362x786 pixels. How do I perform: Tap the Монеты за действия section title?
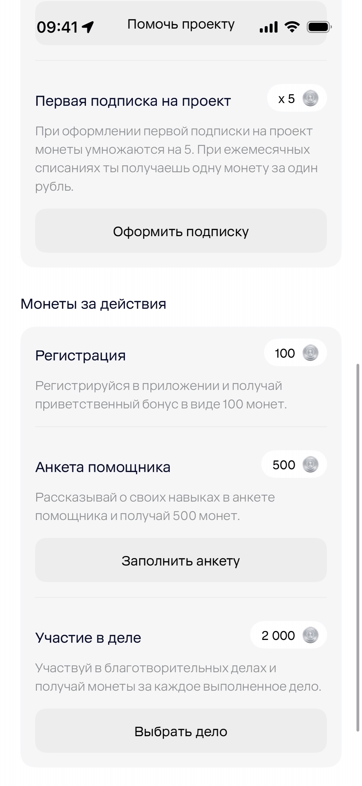point(93,304)
